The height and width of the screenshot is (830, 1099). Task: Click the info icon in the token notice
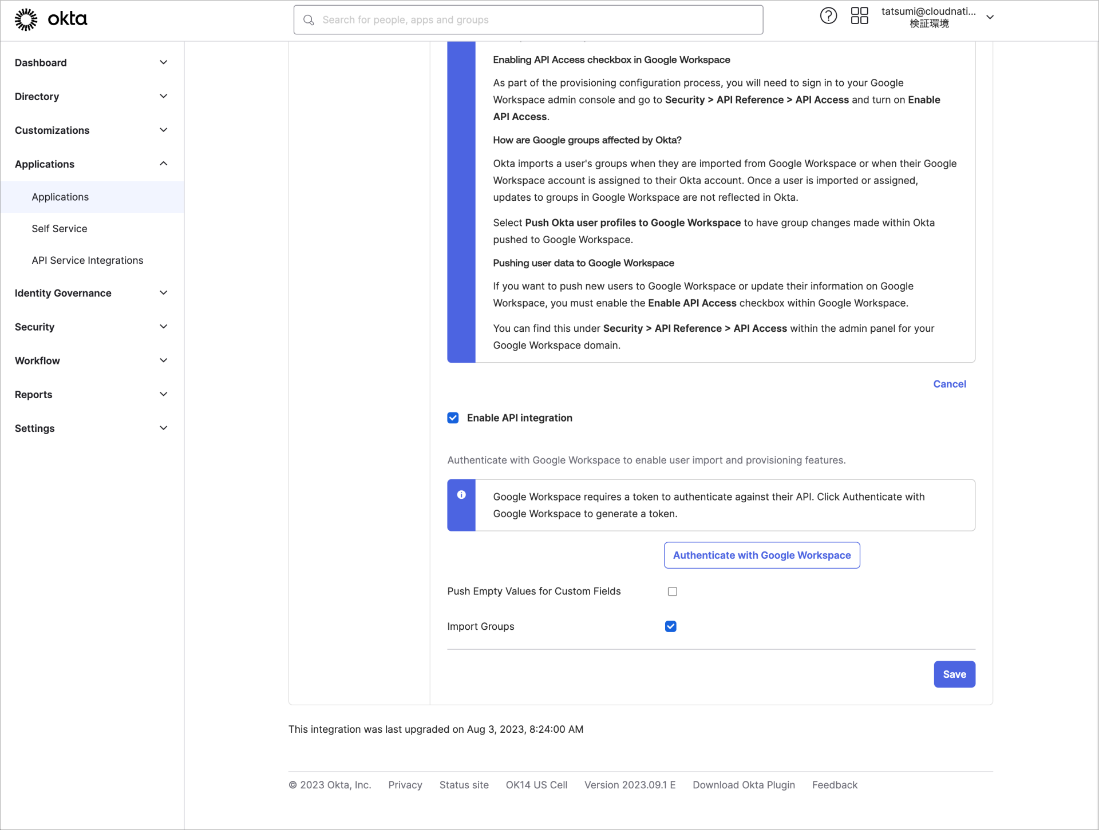pyautogui.click(x=461, y=494)
